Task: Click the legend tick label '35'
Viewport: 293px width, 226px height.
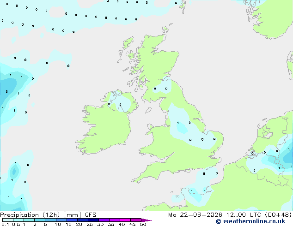Action: point(111,224)
